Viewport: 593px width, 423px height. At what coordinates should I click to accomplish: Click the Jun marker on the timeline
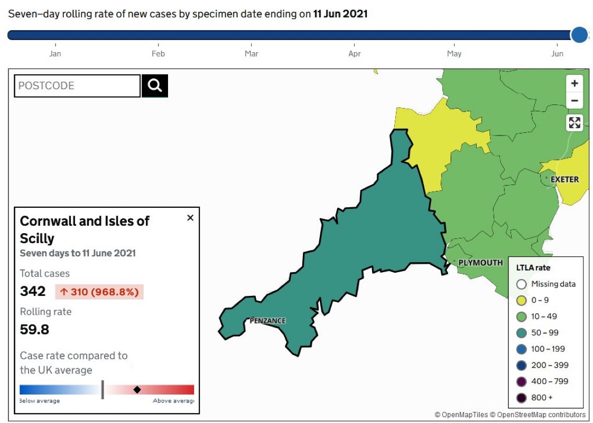(x=557, y=53)
